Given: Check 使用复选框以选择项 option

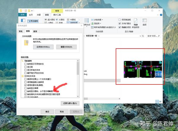Looking at the screenshot, I should (26, 82).
